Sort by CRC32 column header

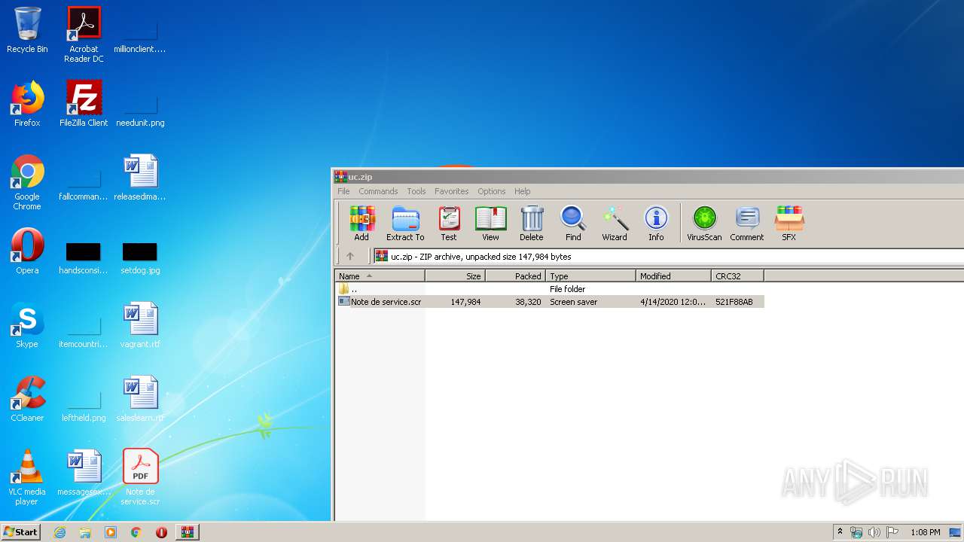point(738,276)
